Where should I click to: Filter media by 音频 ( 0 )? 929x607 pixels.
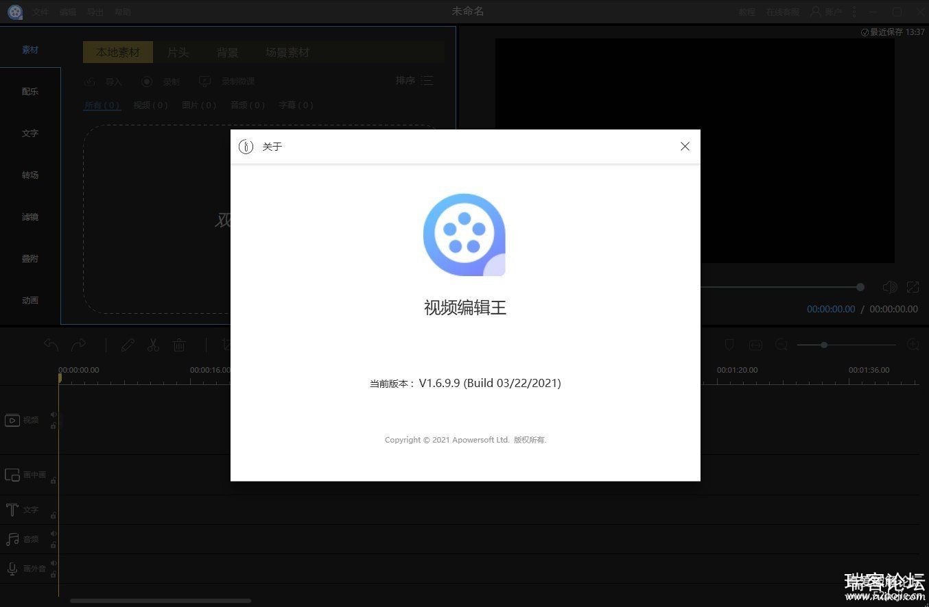(248, 105)
